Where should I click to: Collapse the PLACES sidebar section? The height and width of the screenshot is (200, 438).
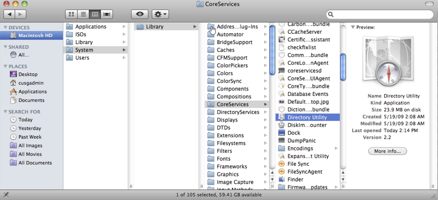click(x=5, y=66)
